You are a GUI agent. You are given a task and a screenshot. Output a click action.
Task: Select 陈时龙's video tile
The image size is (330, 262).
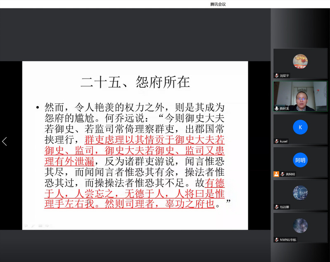click(300, 95)
